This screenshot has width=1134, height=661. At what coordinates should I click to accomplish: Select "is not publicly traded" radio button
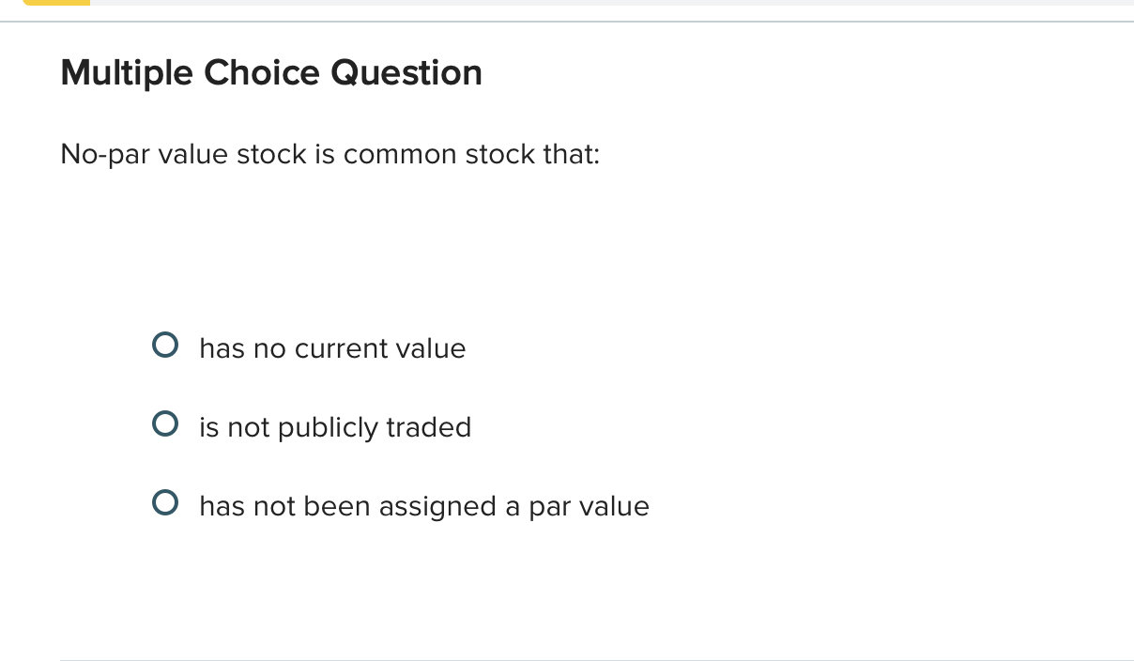(164, 424)
